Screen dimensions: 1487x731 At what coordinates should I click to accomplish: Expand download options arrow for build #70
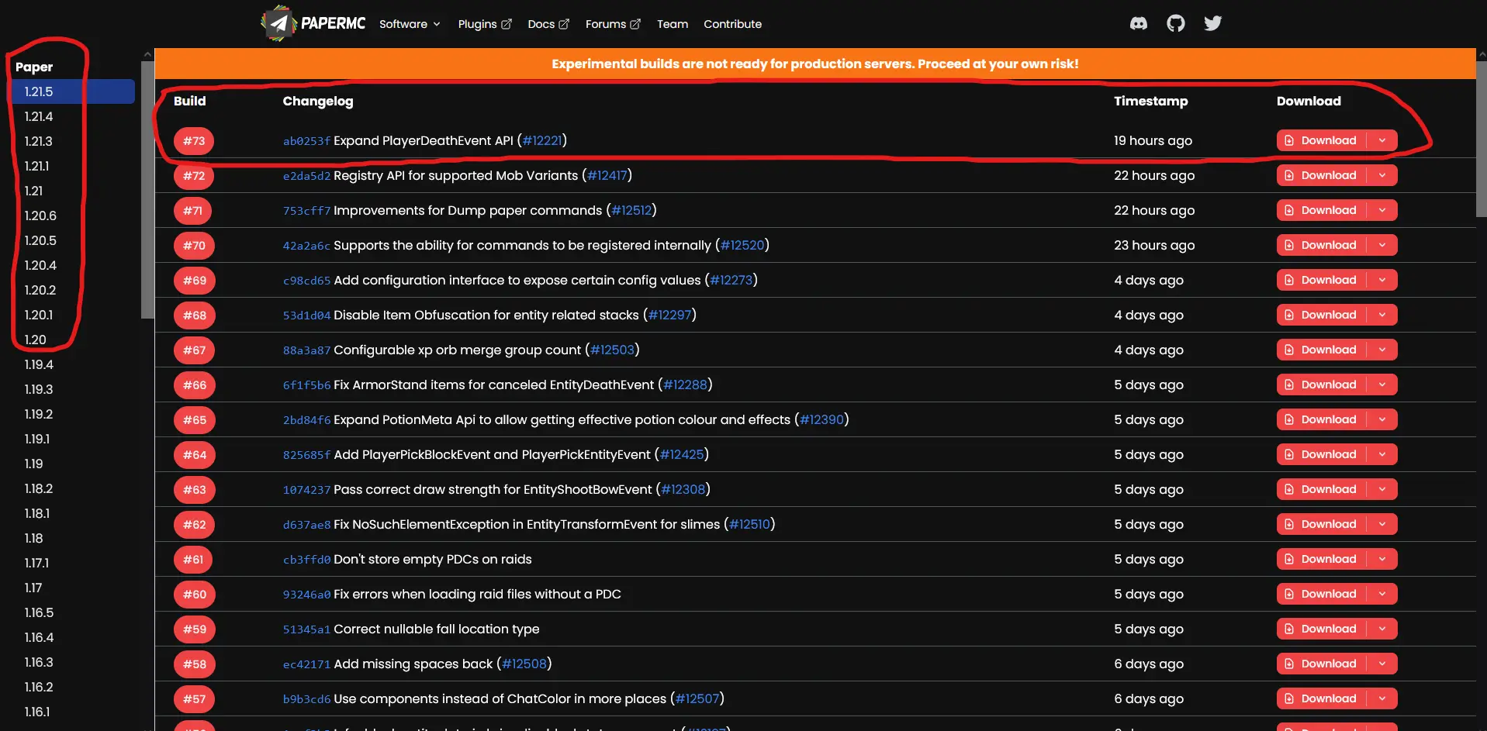coord(1382,245)
